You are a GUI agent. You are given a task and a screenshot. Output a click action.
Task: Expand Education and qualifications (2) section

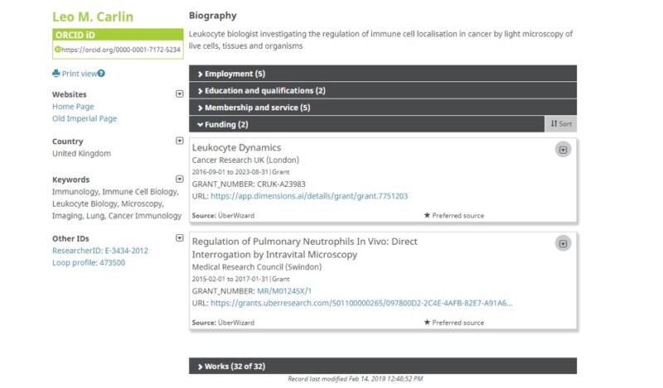[260, 91]
